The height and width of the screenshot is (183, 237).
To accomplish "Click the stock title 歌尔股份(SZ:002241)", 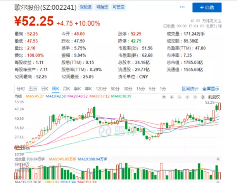I will [x=45, y=7].
